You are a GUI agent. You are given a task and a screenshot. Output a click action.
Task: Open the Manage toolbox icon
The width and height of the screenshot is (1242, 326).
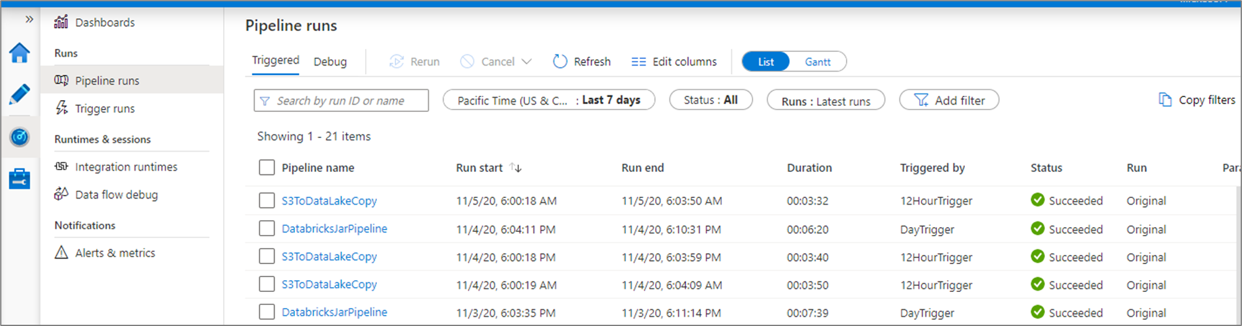point(19,179)
